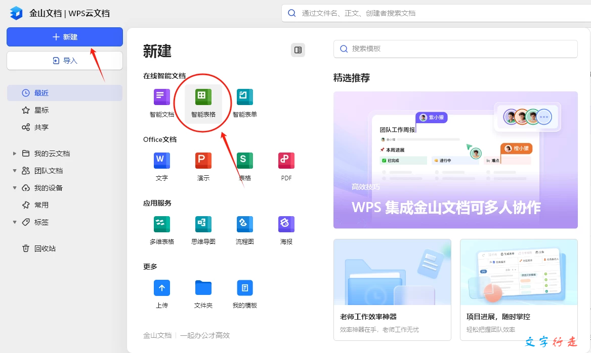The image size is (591, 353).
Task: Open 团队文档 in sidebar
Action: click(49, 171)
